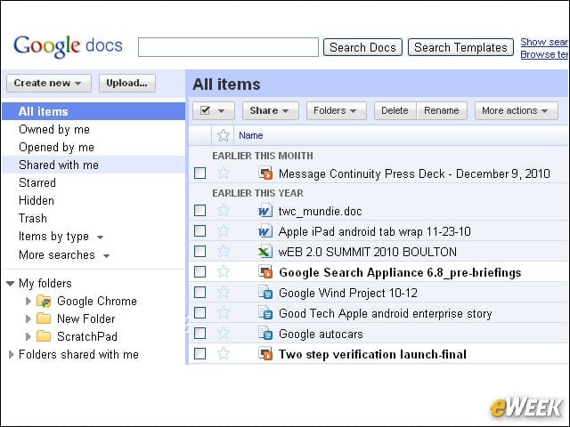Select All items in sidebar
Viewport: 570px width, 427px height.
(x=94, y=111)
